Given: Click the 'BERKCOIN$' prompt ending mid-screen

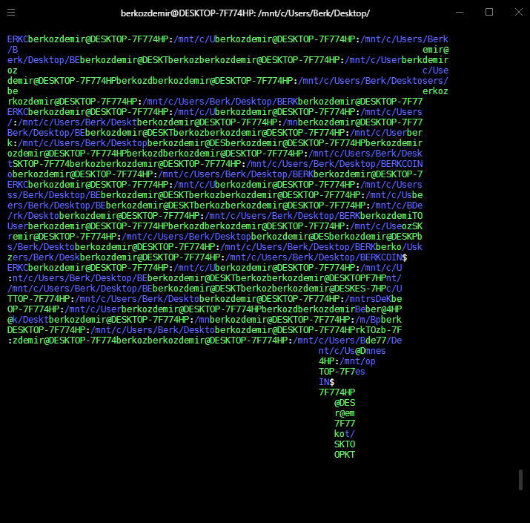Looking at the screenshot, I should tap(383, 257).
